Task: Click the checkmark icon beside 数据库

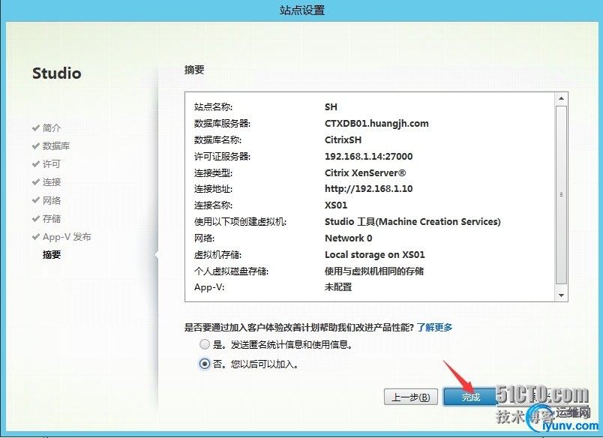Action: [x=36, y=145]
